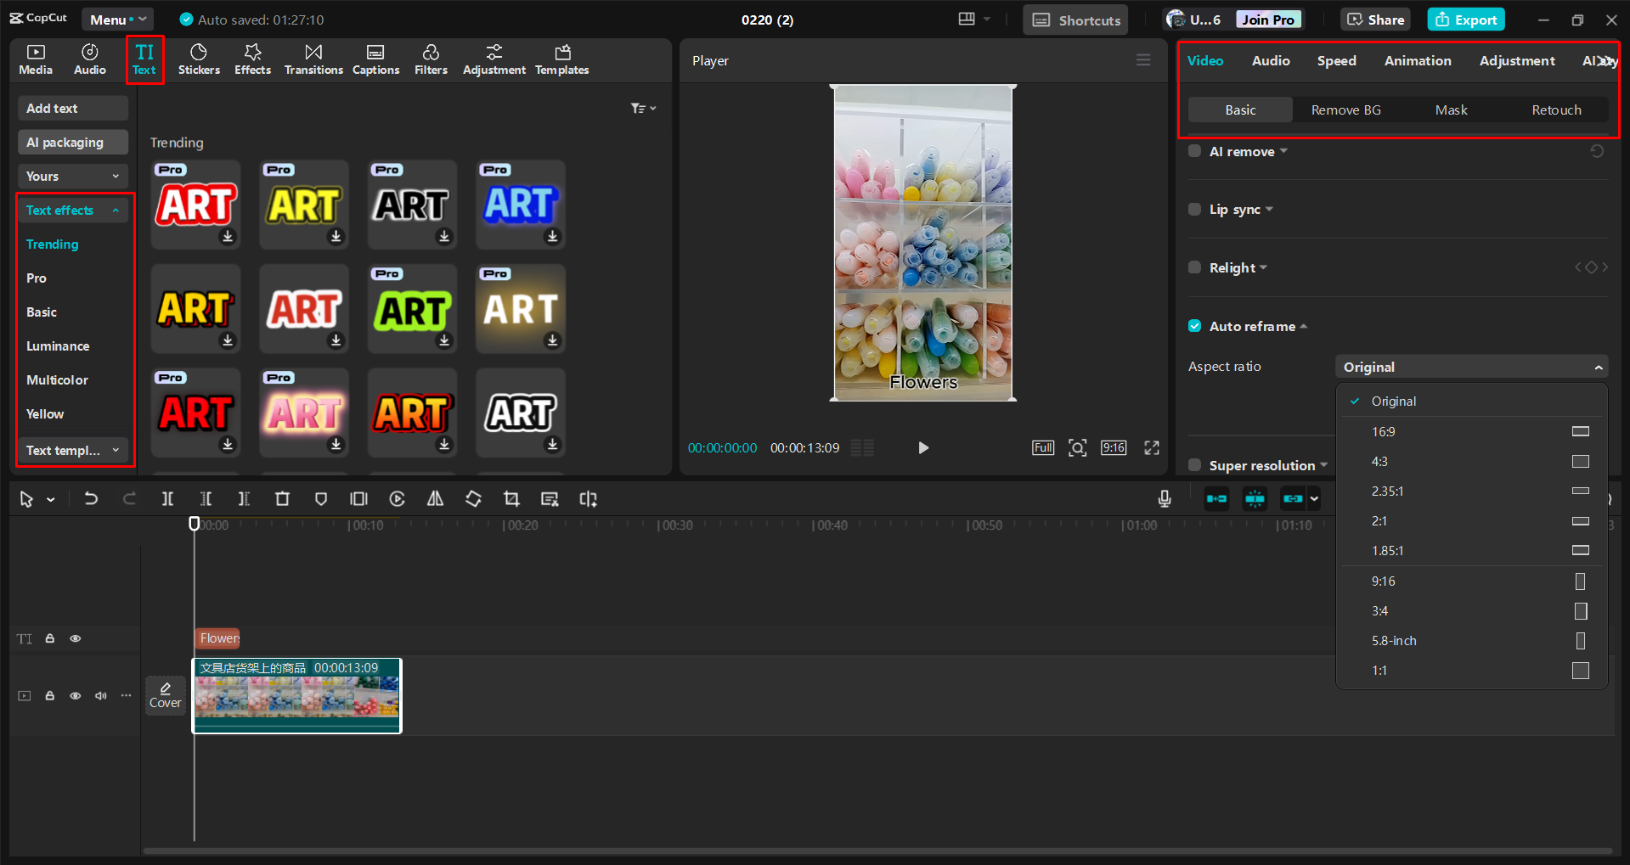Open the Animation tab in the right panel
Image resolution: width=1630 pixels, height=865 pixels.
[1417, 60]
